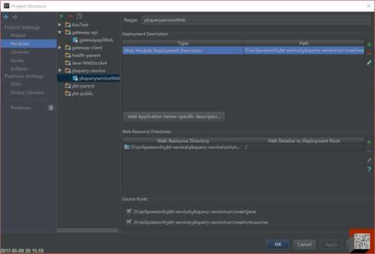Select the Java-WebSocket module
375x254 pixels.
(x=89, y=63)
